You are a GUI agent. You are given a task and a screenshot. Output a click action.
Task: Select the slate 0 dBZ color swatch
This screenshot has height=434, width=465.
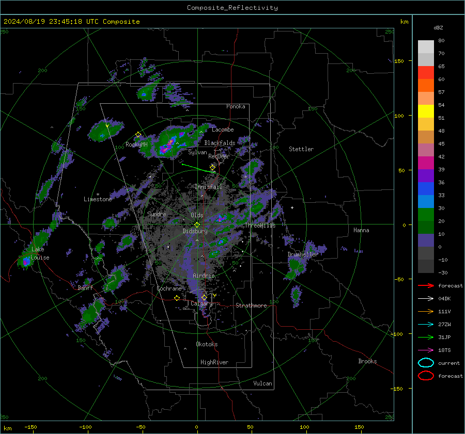coord(426,240)
